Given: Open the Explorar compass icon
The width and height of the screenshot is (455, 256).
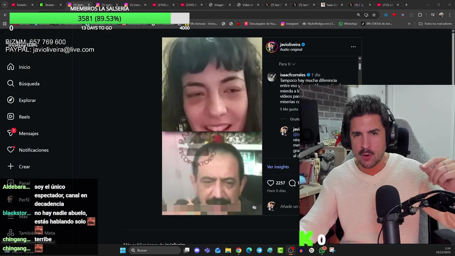Looking at the screenshot, I should click(11, 100).
